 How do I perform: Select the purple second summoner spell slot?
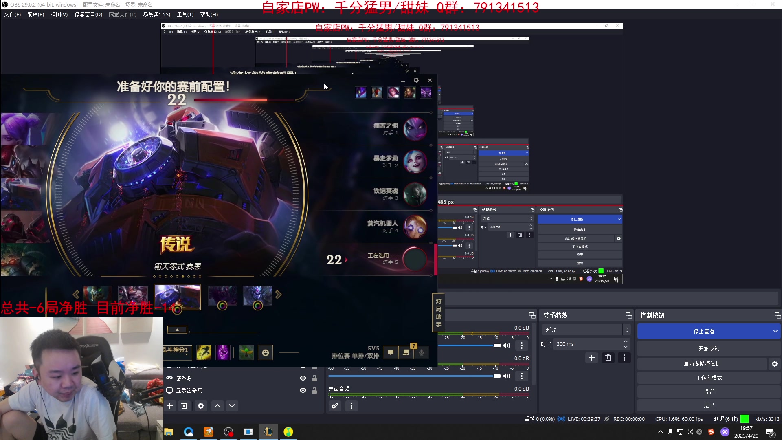click(223, 352)
